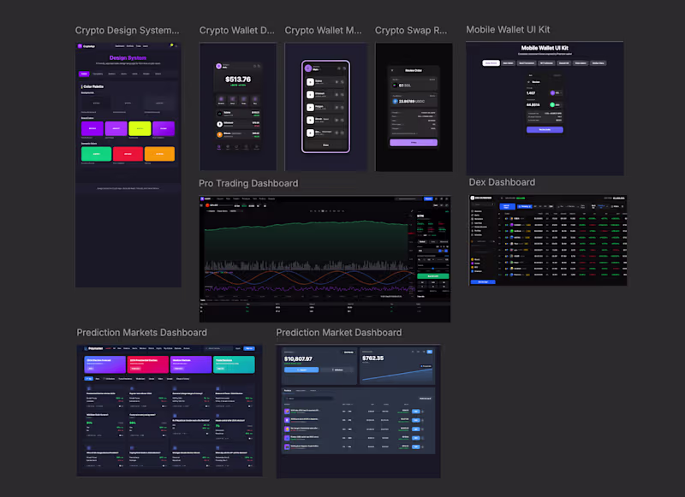
Task: Select the drawing tool icon beside the trading chart
Action: 410,212
